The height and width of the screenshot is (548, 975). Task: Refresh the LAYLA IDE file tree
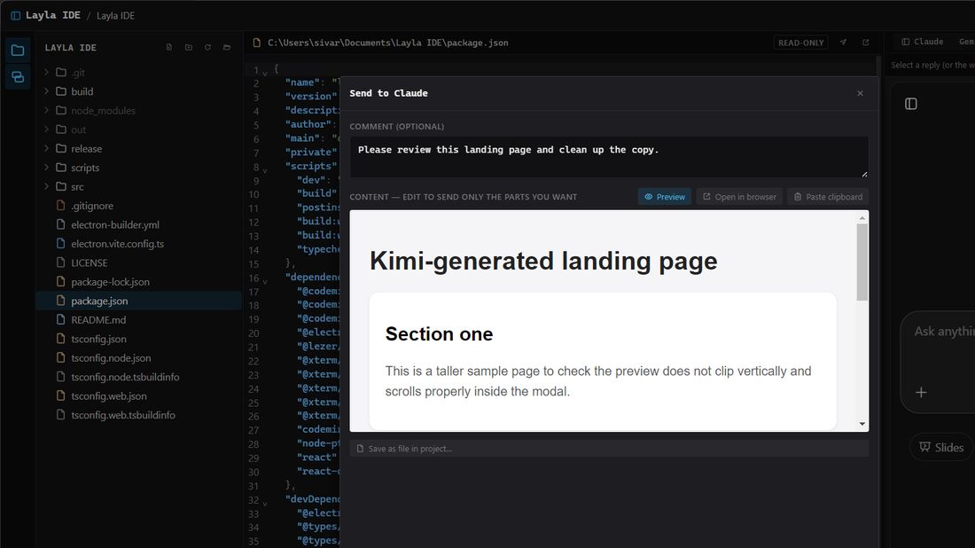click(x=207, y=47)
